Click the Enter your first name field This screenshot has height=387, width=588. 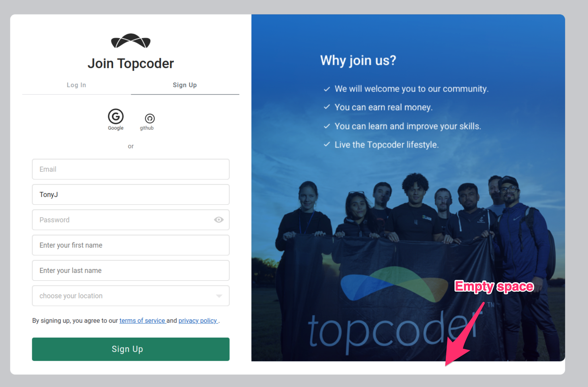[x=131, y=245]
